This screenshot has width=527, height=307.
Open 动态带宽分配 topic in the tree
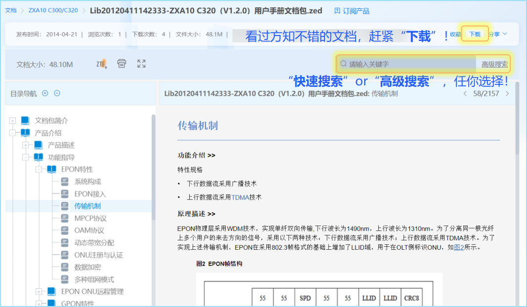click(94, 243)
